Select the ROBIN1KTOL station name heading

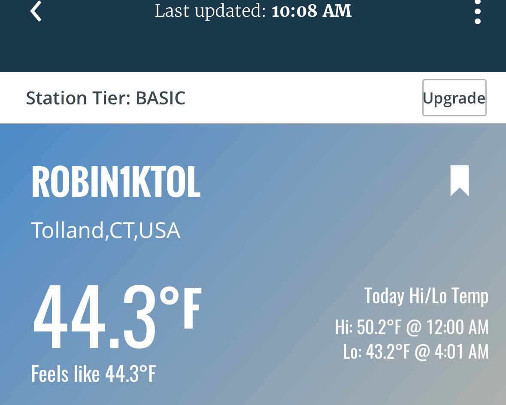(116, 181)
